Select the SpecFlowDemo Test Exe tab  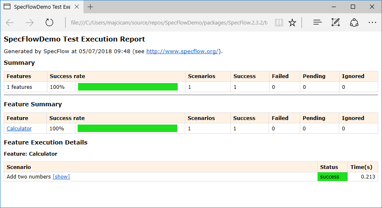point(42,7)
